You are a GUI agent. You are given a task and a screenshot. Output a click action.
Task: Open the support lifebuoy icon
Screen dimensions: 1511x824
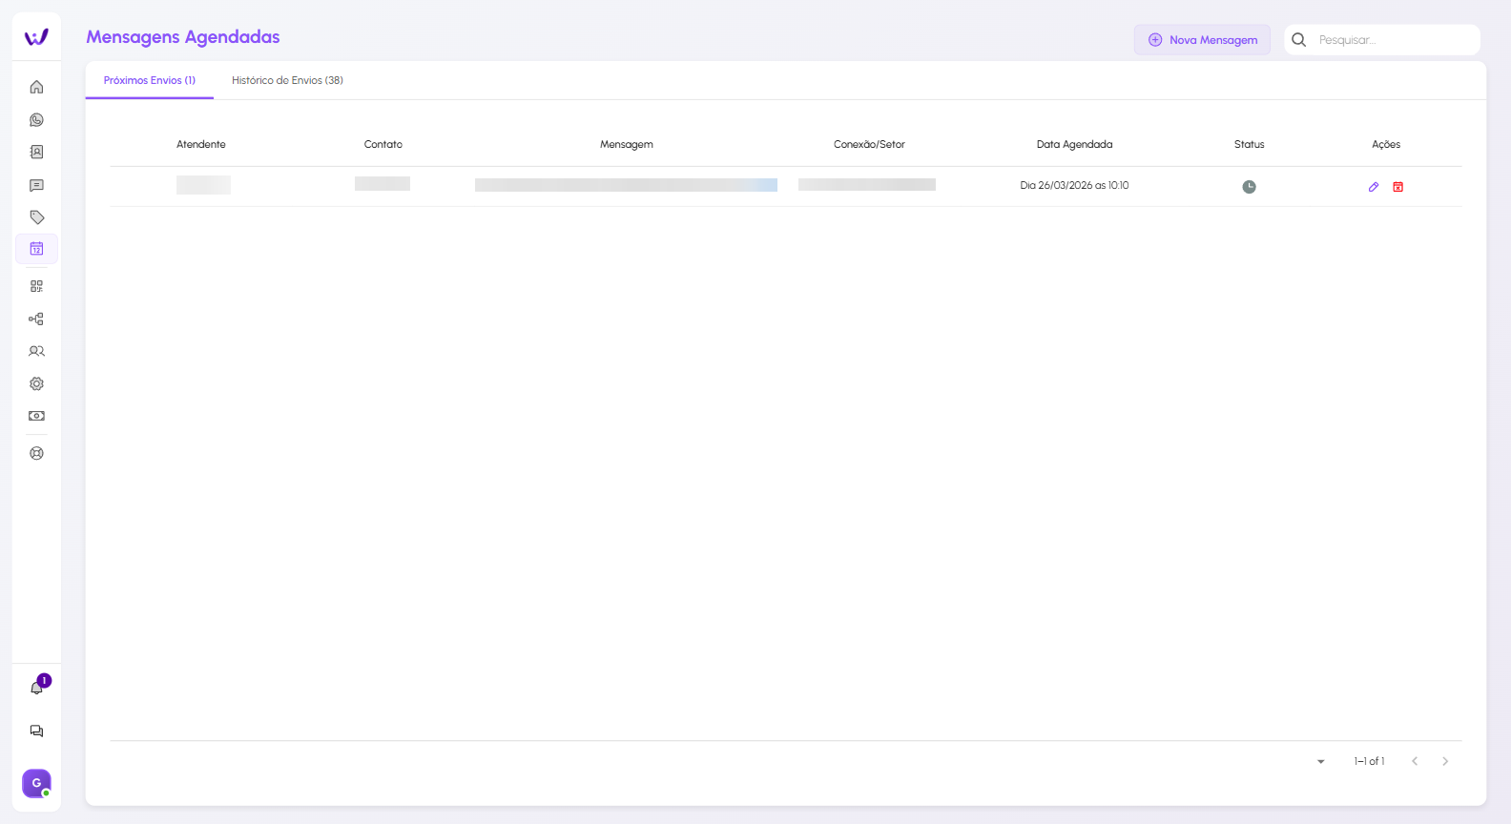tap(36, 454)
